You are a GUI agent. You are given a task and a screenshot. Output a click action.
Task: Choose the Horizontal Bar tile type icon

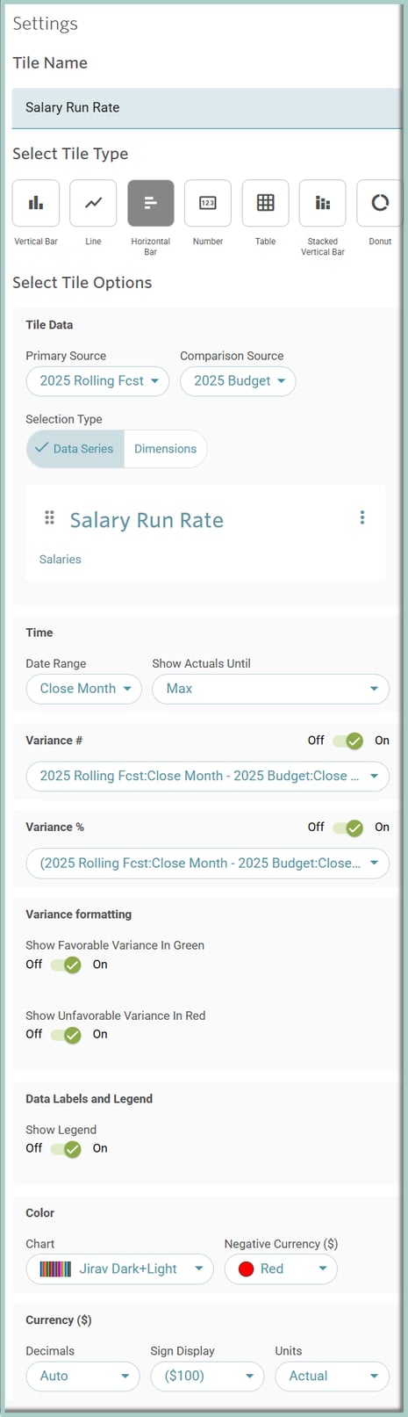click(151, 203)
